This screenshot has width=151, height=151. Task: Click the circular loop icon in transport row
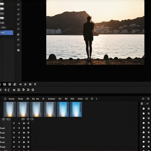click(x=19, y=90)
